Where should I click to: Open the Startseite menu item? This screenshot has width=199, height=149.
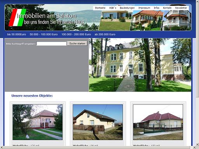pyautogui.click(x=100, y=8)
